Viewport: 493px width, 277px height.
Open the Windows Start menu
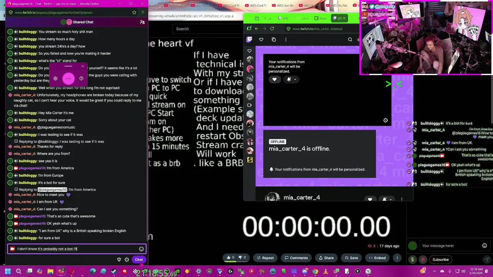coord(8,272)
